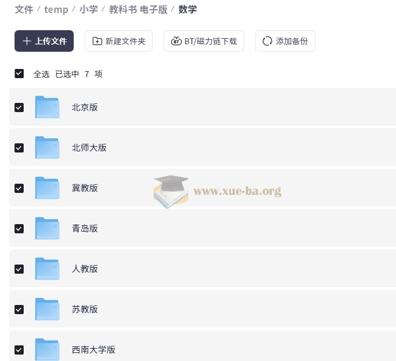Open 教科书 电子版 breadcrumb link

138,10
